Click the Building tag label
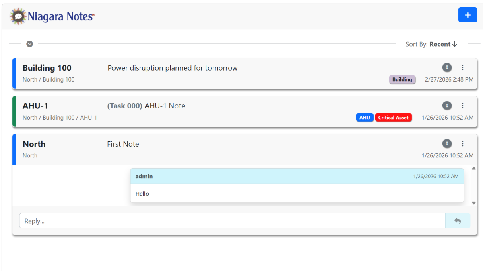This screenshot has width=483, height=271. point(402,79)
